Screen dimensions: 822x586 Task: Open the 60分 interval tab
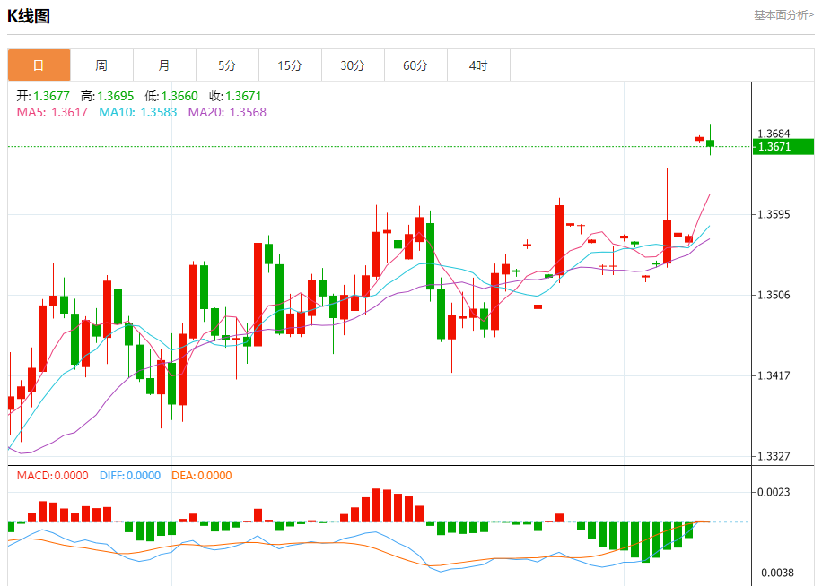pos(415,65)
